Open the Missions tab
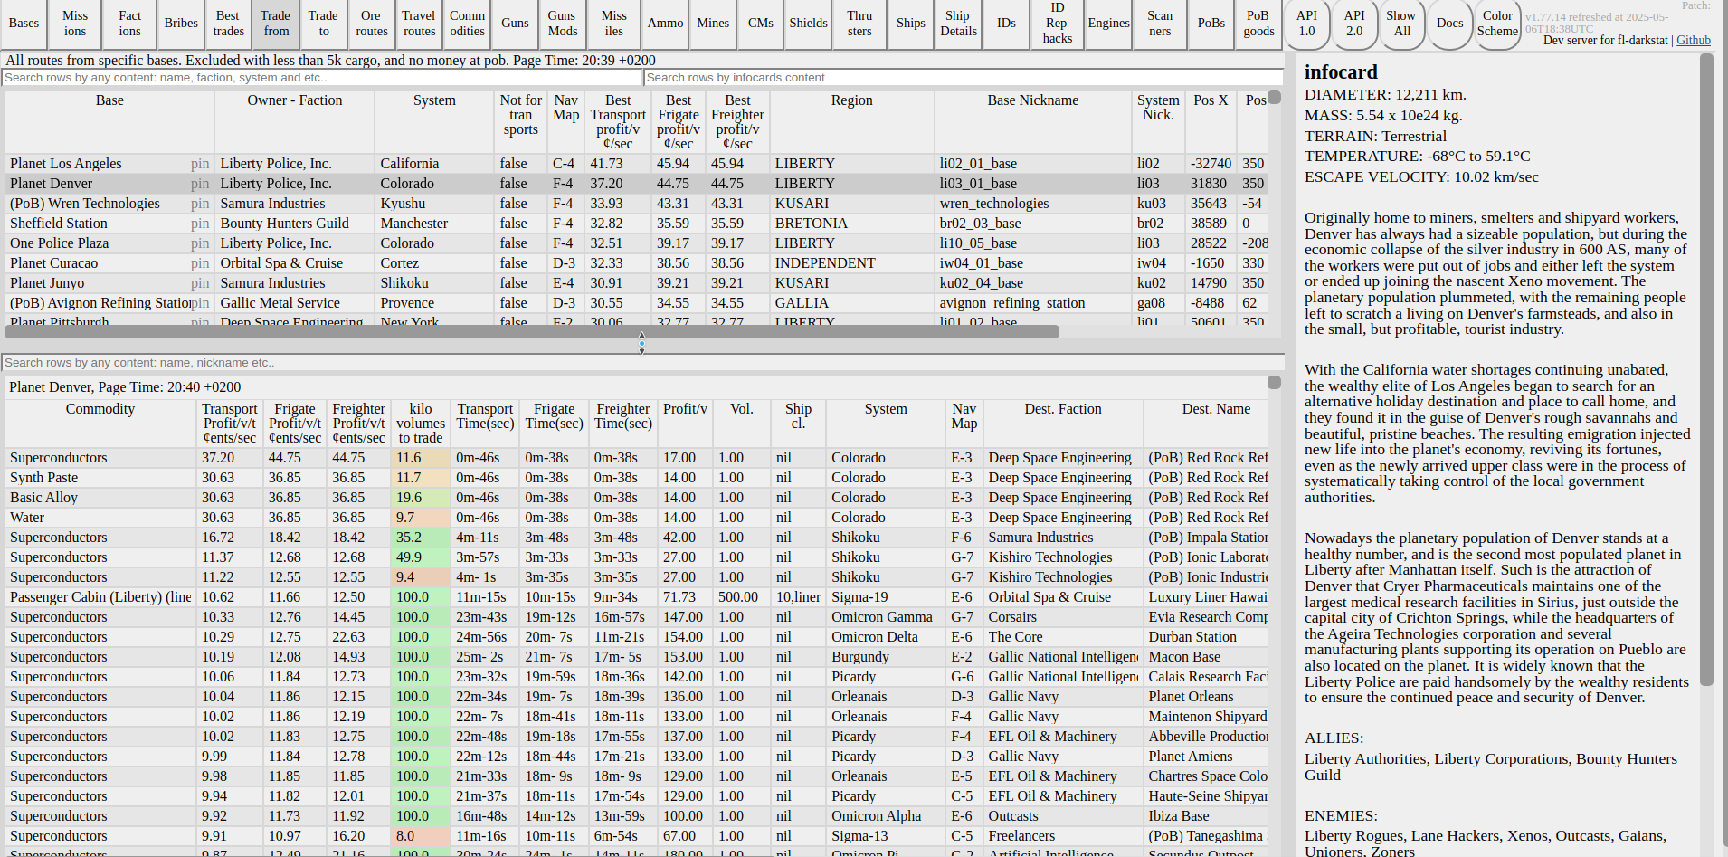 pos(75,24)
